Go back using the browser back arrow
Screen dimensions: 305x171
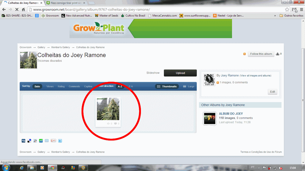tap(4, 9)
